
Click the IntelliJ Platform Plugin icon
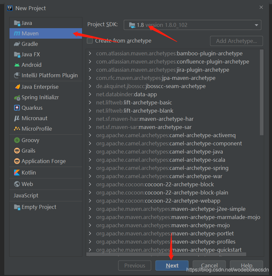17,75
